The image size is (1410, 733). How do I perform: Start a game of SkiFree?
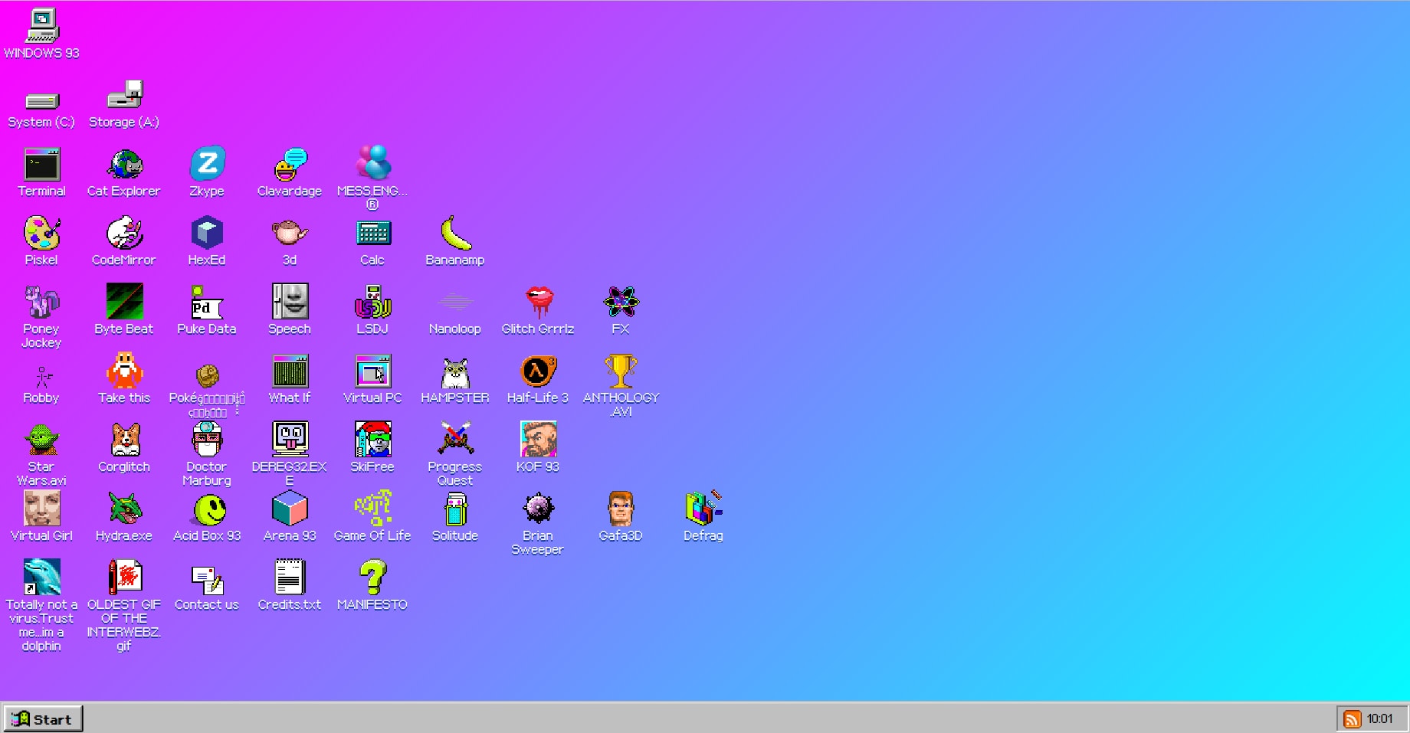tap(372, 440)
